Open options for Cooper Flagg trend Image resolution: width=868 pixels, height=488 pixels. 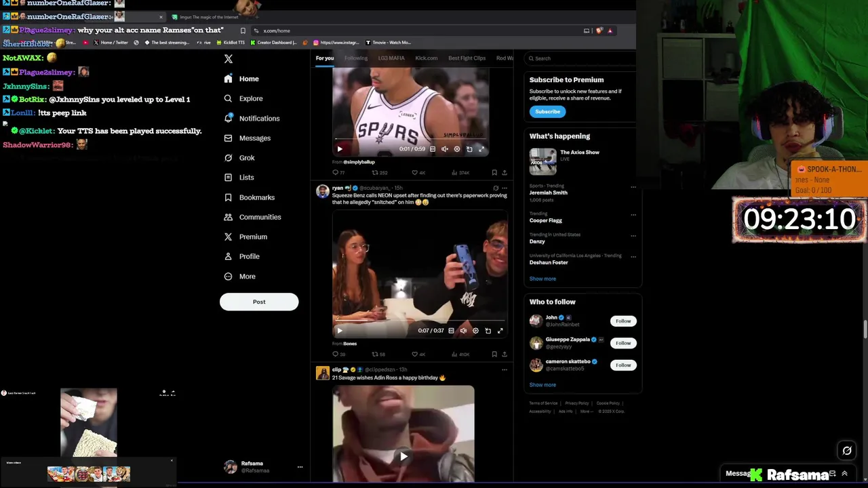coord(633,215)
